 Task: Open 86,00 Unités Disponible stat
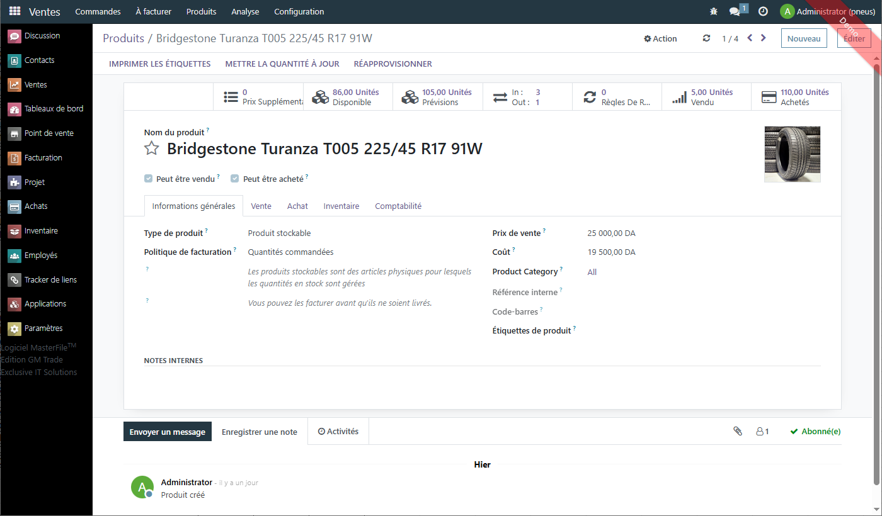pyautogui.click(x=348, y=97)
